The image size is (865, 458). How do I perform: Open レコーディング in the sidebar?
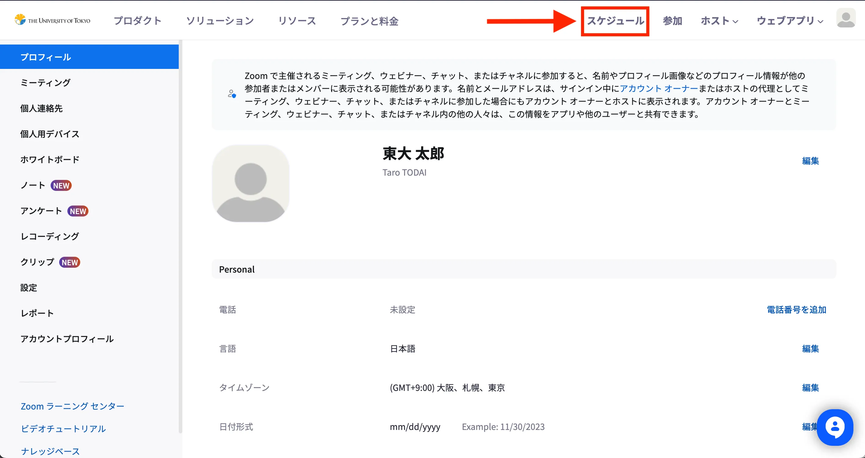click(50, 236)
